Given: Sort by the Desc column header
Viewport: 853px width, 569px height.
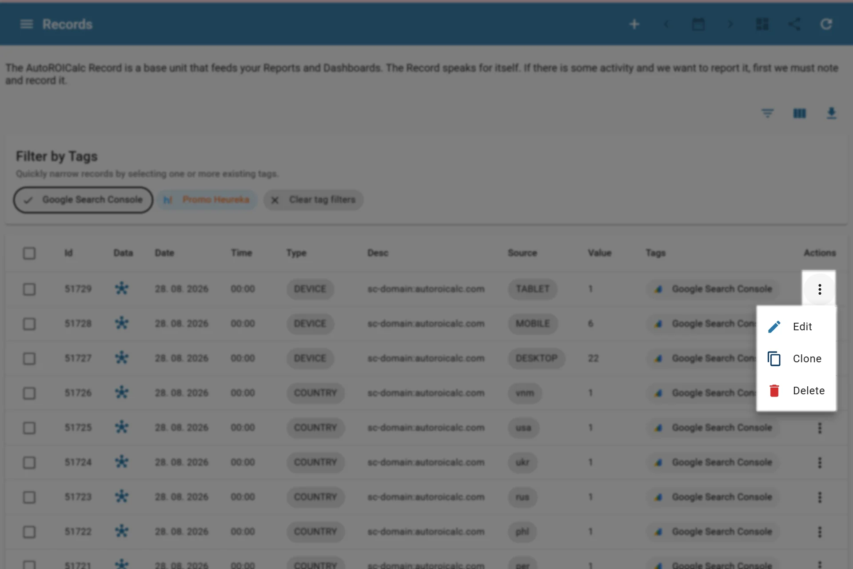Looking at the screenshot, I should 378,253.
